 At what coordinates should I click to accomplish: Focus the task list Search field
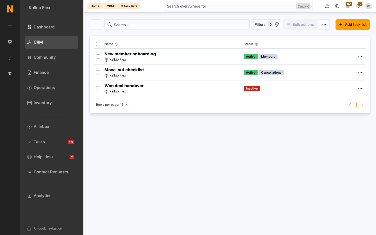177,25
